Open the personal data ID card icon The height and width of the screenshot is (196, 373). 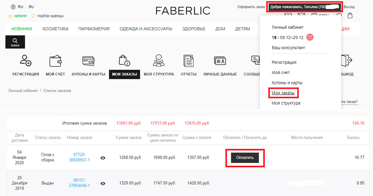(x=220, y=61)
